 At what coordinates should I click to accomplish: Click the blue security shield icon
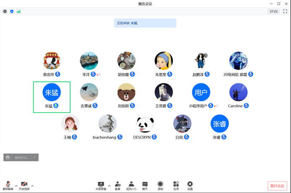12,11
